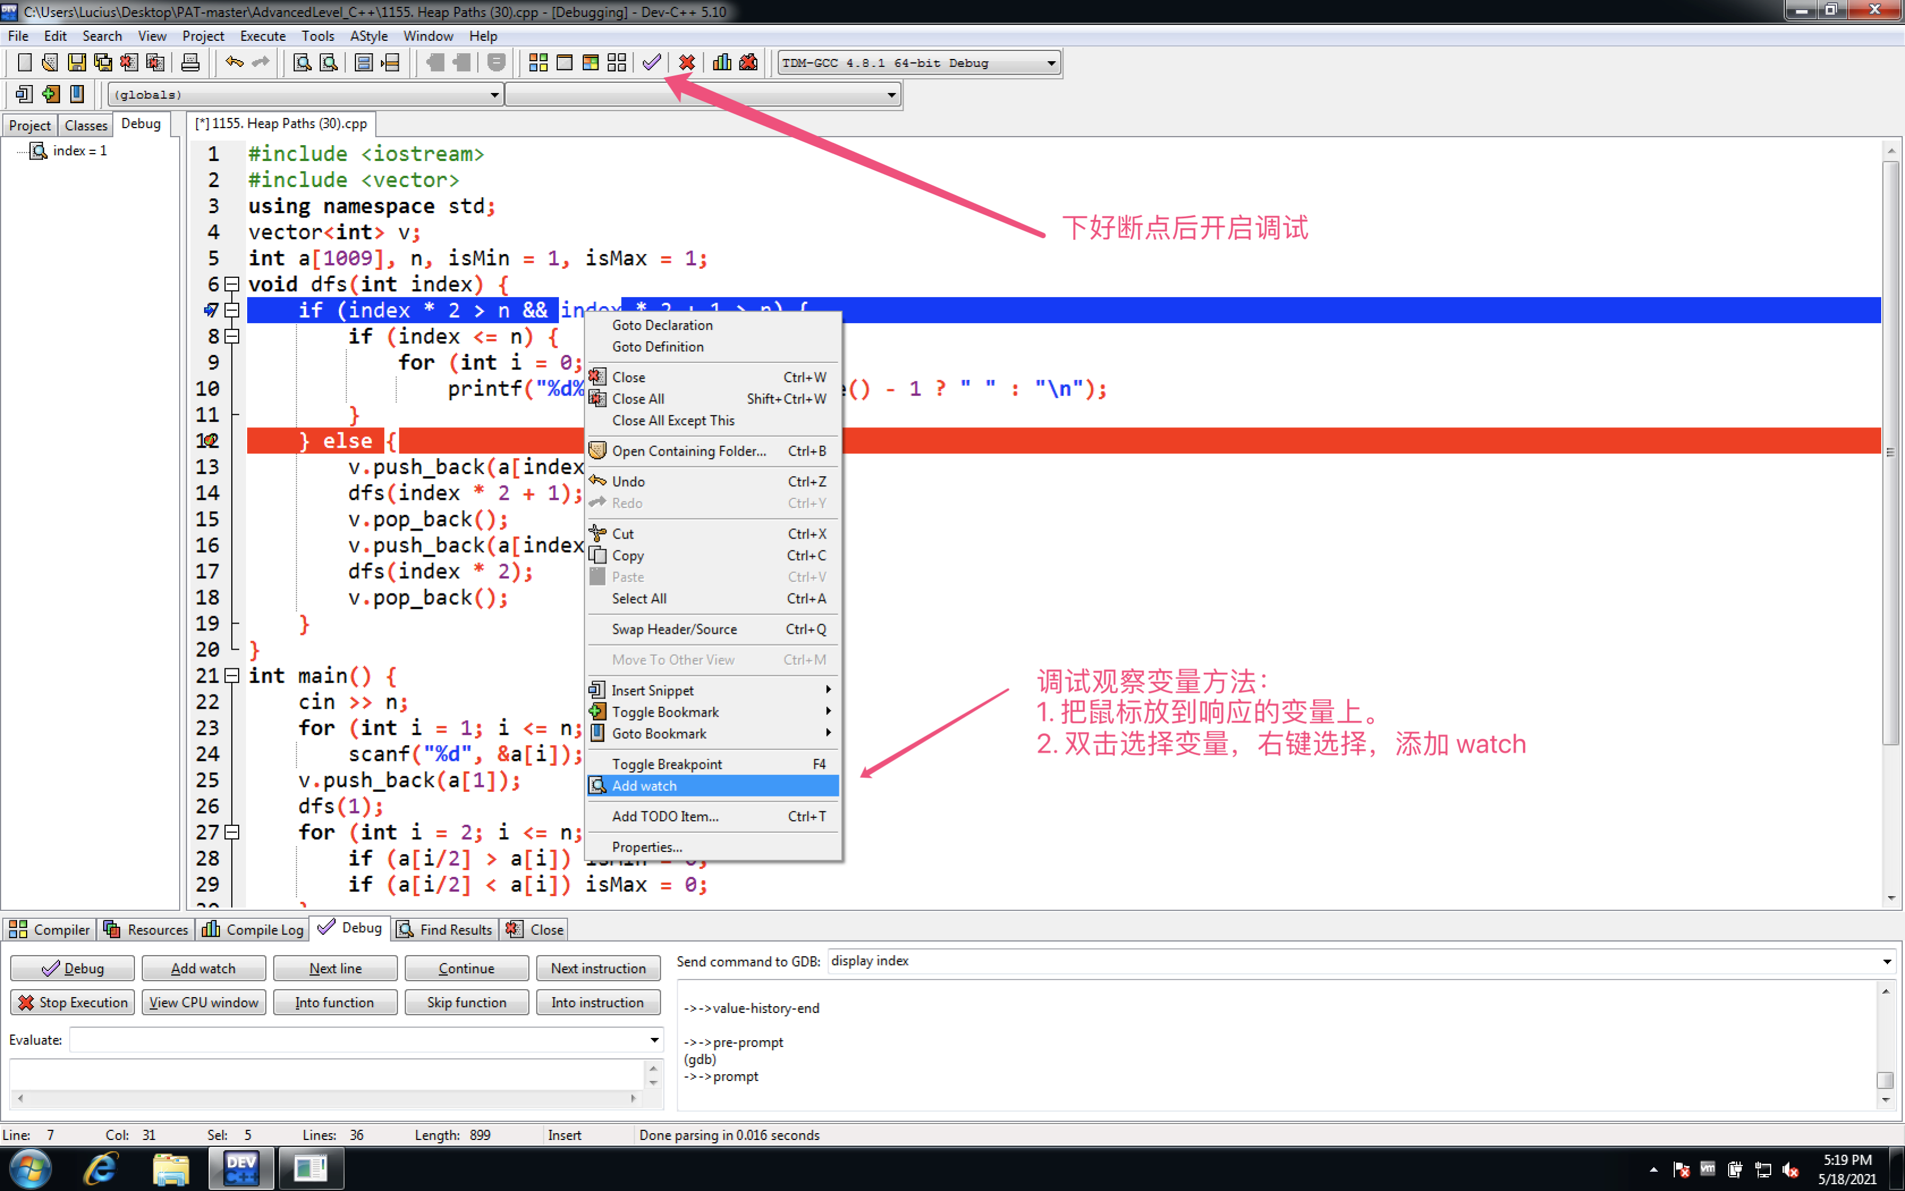Click the red X stop execution toolbar icon
The image size is (1905, 1191).
pyautogui.click(x=687, y=62)
